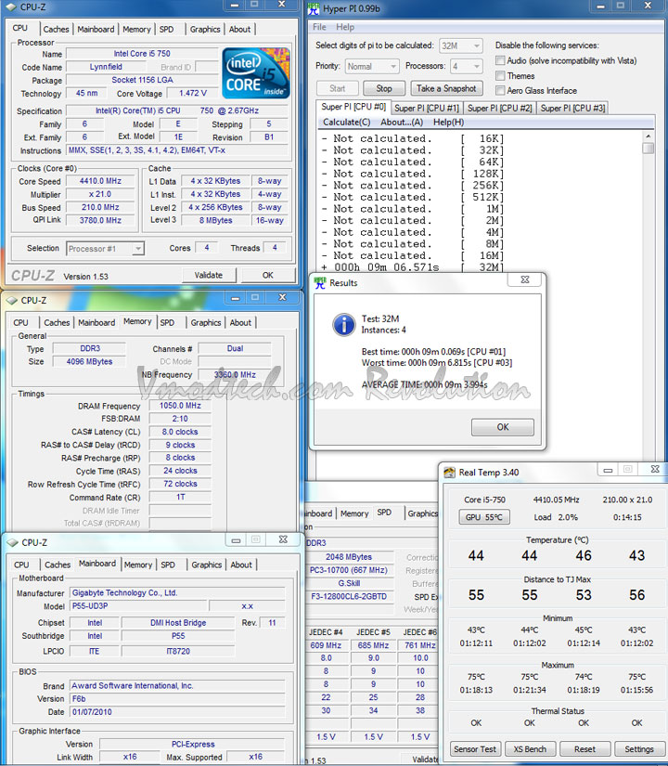Viewport: 668px width, 766px height.
Task: Click the disabled Start button in Hyper PI
Action: [x=338, y=88]
